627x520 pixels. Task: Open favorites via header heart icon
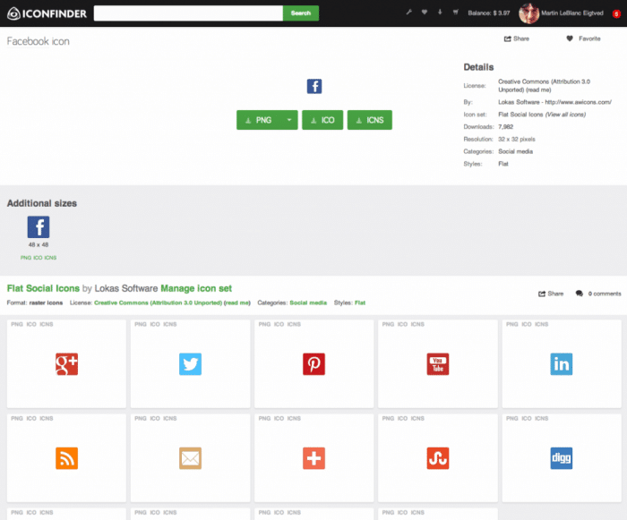[424, 13]
